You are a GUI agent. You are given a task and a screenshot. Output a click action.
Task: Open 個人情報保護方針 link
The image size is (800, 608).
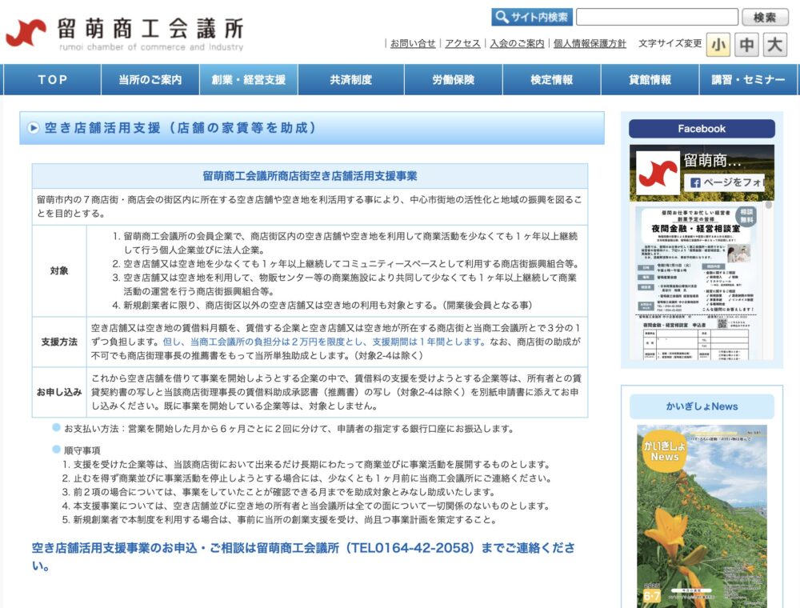[x=590, y=43]
